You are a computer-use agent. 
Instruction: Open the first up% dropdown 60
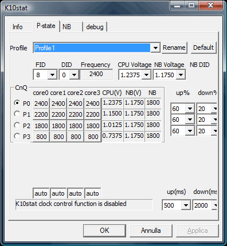(190, 109)
